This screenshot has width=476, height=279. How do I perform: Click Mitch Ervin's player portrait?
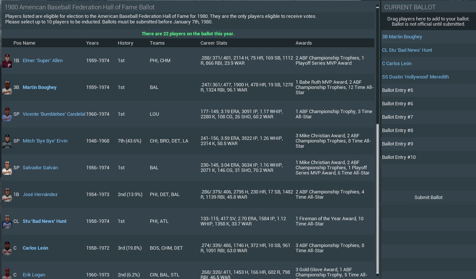click(x=7, y=141)
